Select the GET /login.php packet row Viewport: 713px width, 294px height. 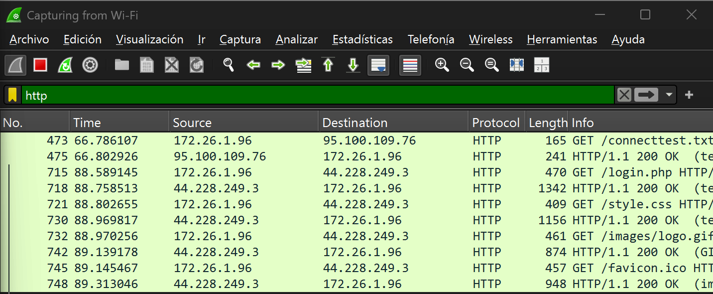pos(349,172)
